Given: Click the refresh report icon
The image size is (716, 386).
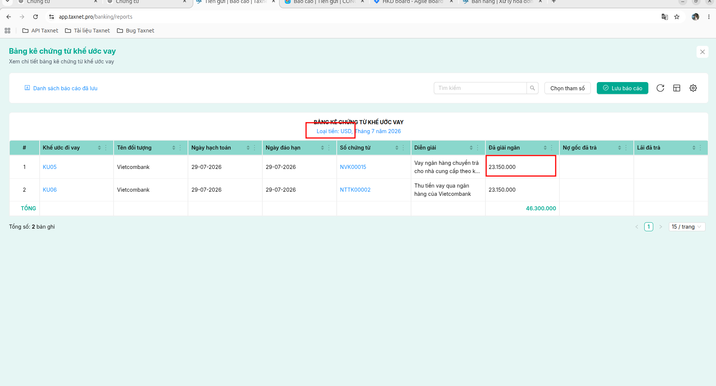Looking at the screenshot, I should click(660, 88).
